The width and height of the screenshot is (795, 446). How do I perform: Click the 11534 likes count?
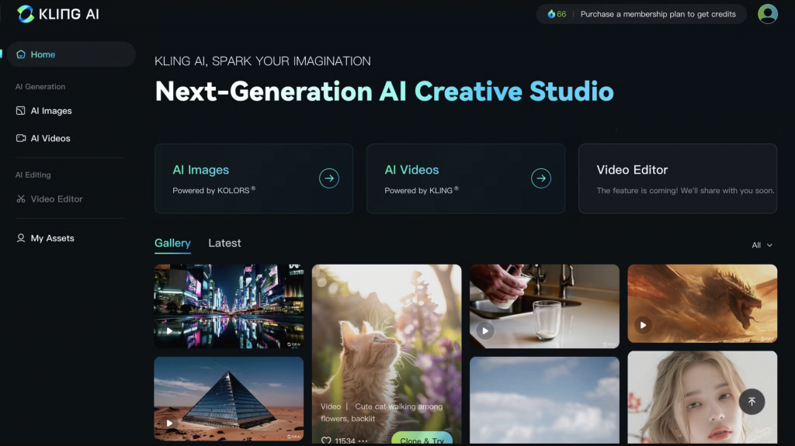point(345,441)
